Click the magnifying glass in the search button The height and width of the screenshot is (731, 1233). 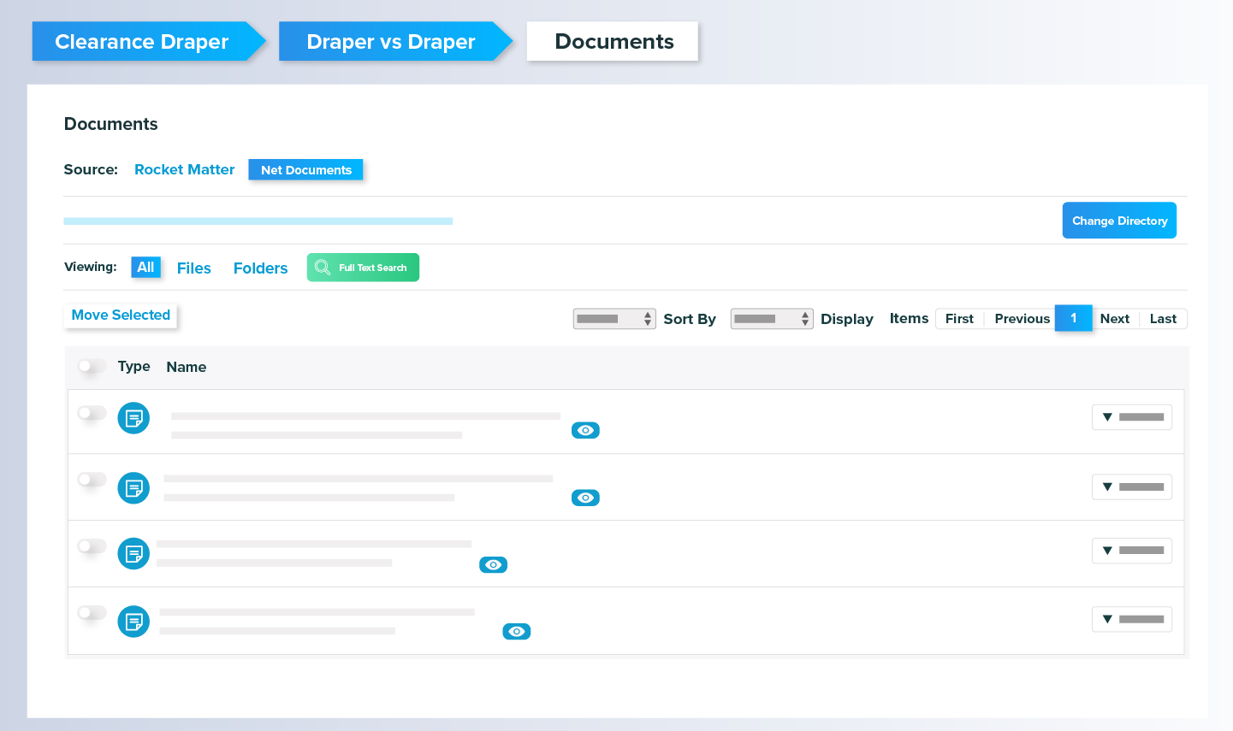pos(323,267)
